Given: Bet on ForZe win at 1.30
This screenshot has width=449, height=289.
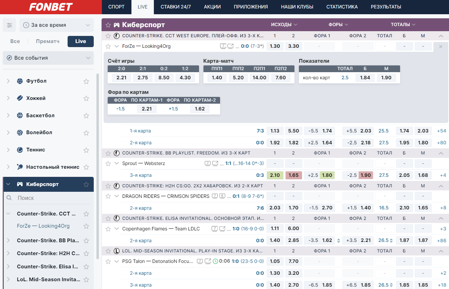Looking at the screenshot, I should tap(275, 46).
